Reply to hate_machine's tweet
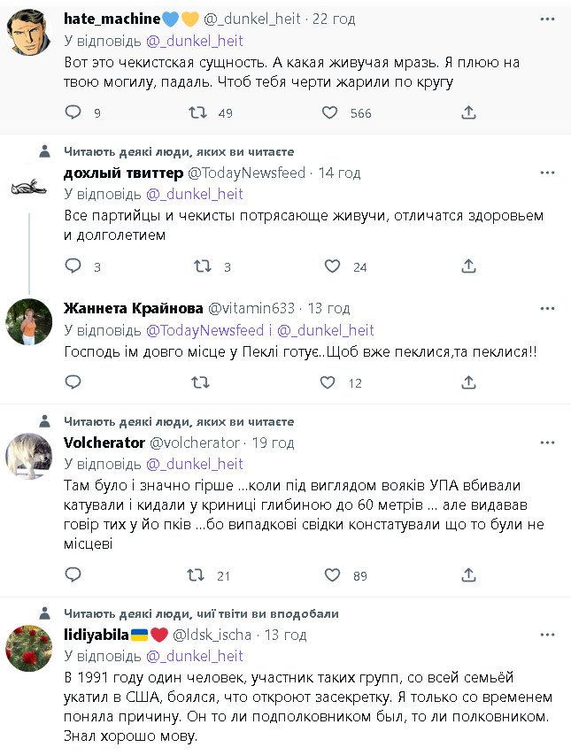 pos(73,112)
